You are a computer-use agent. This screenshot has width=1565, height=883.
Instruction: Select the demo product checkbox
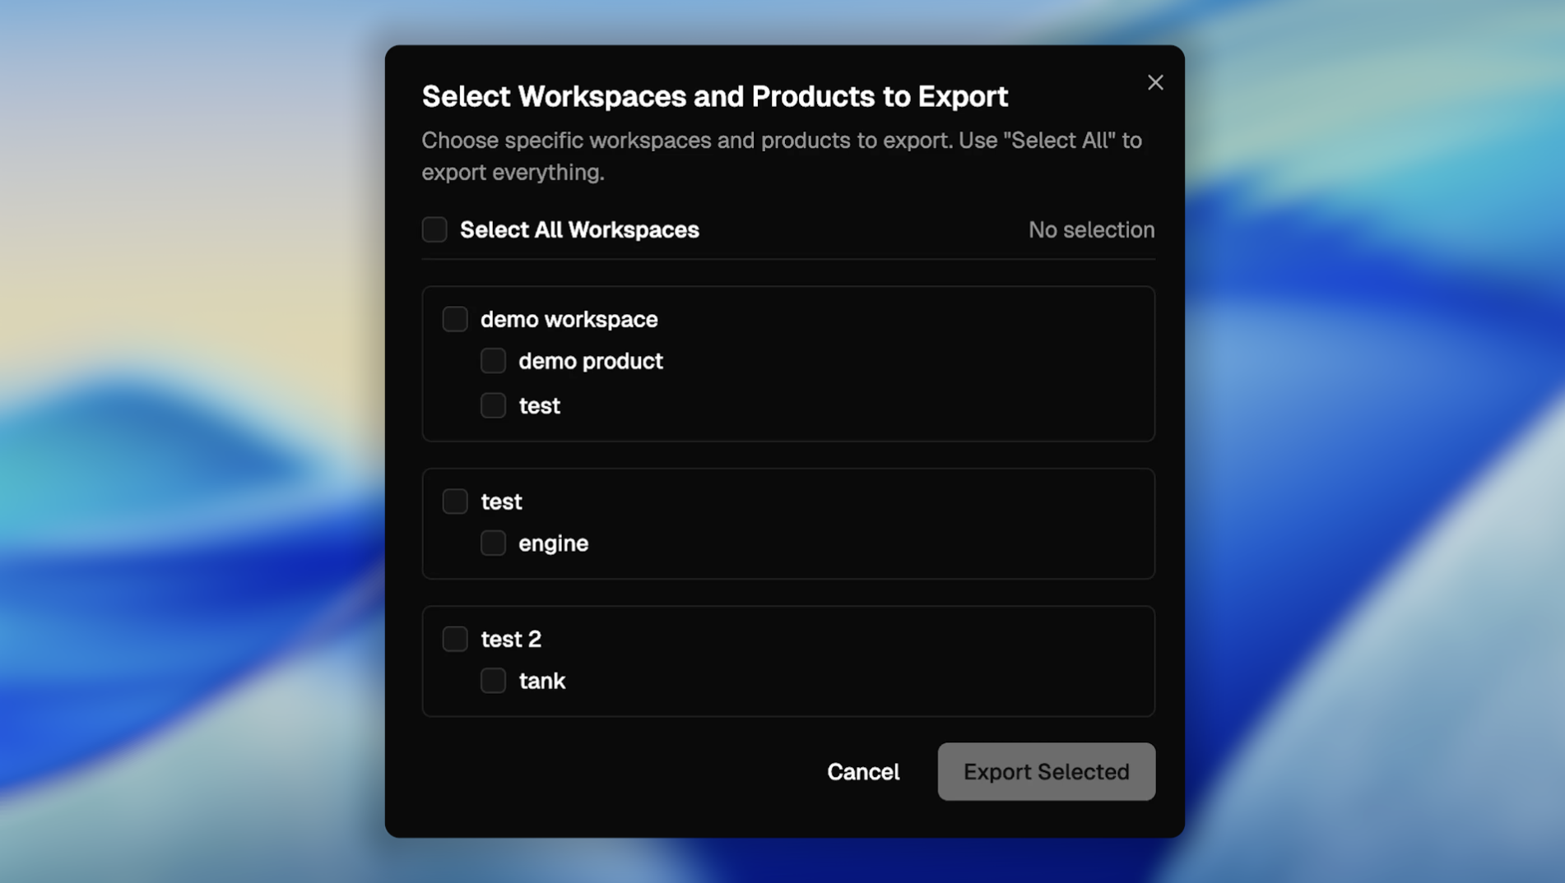[493, 361]
